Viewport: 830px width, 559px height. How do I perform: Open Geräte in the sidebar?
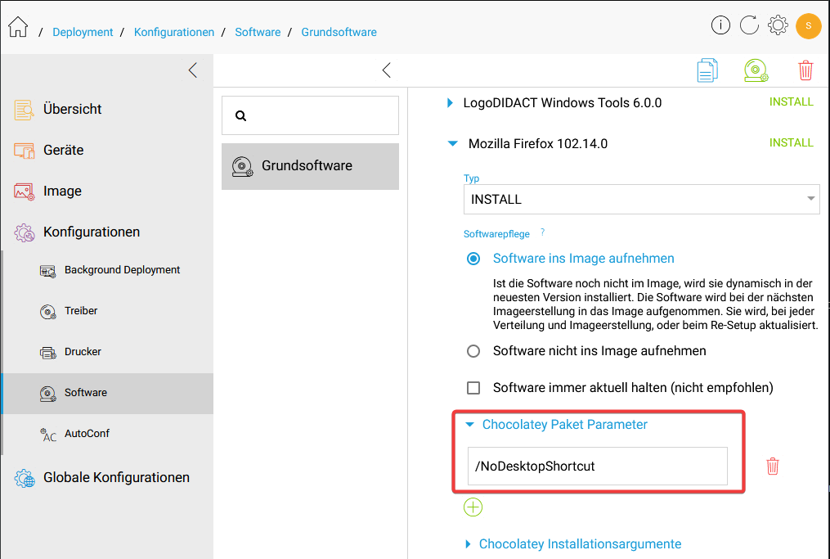point(64,150)
